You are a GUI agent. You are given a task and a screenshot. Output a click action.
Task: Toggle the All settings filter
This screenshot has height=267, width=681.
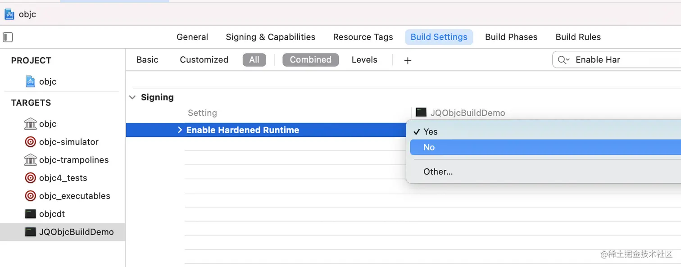coord(254,60)
